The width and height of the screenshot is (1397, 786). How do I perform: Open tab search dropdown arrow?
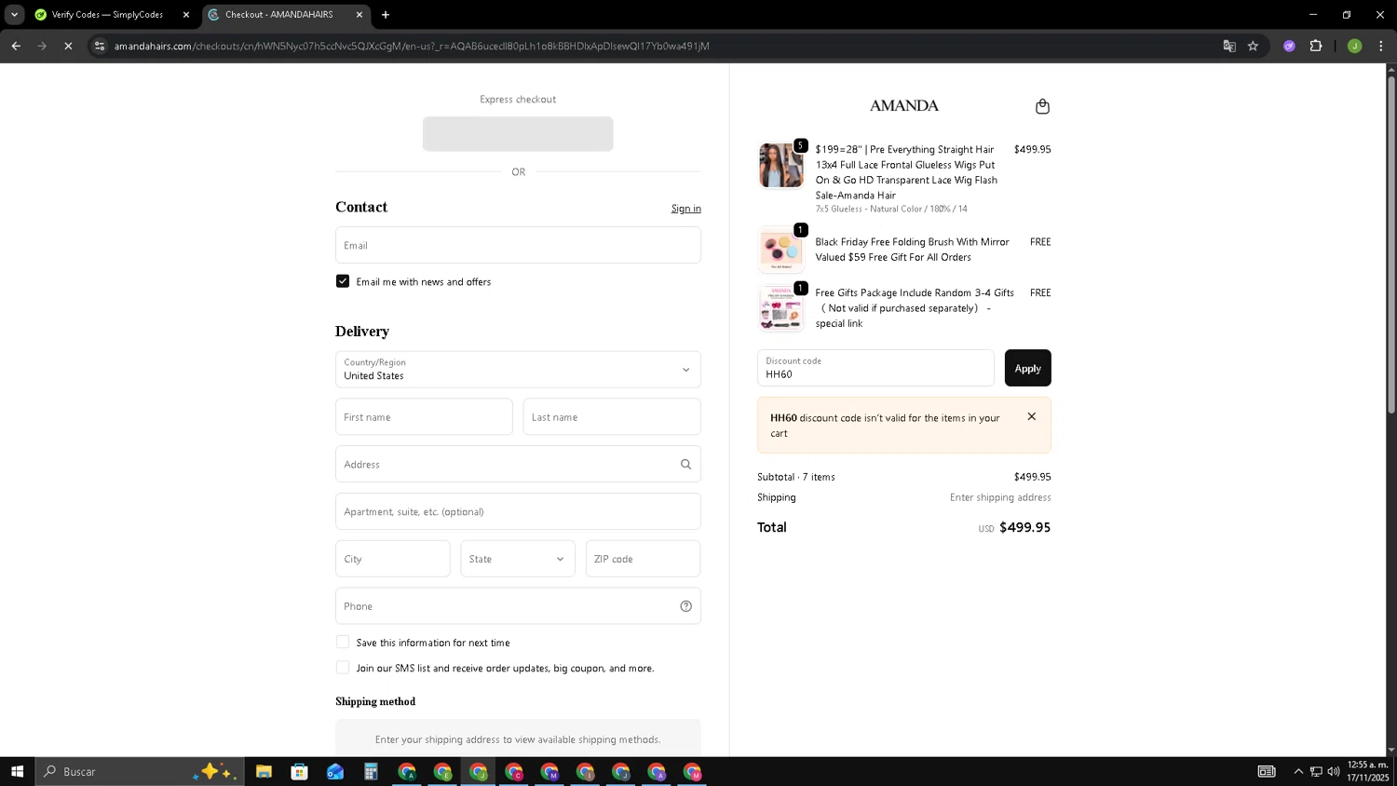pos(14,15)
